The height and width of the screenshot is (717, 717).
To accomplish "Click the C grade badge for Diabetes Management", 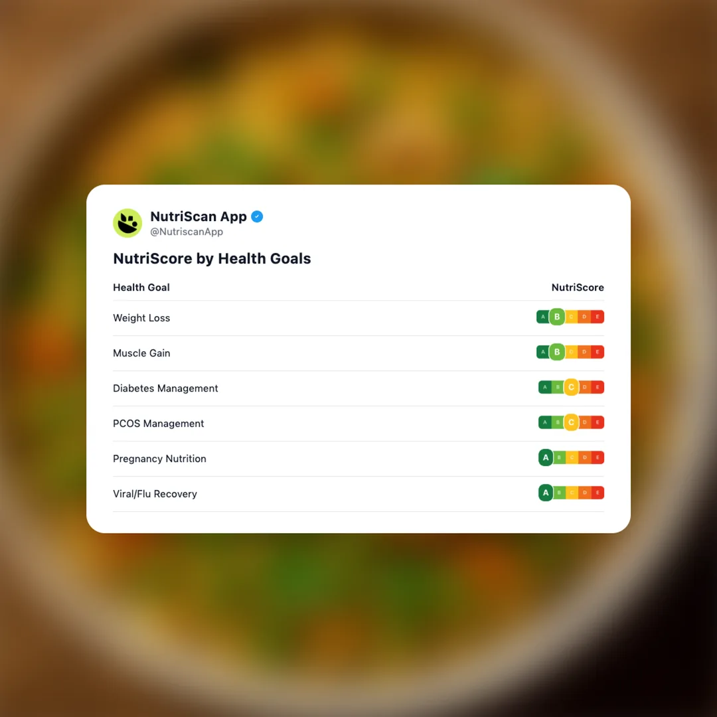I will [x=571, y=387].
